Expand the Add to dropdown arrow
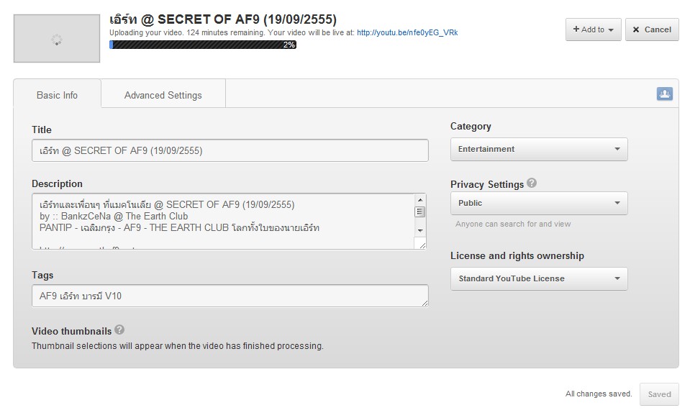 tap(611, 30)
